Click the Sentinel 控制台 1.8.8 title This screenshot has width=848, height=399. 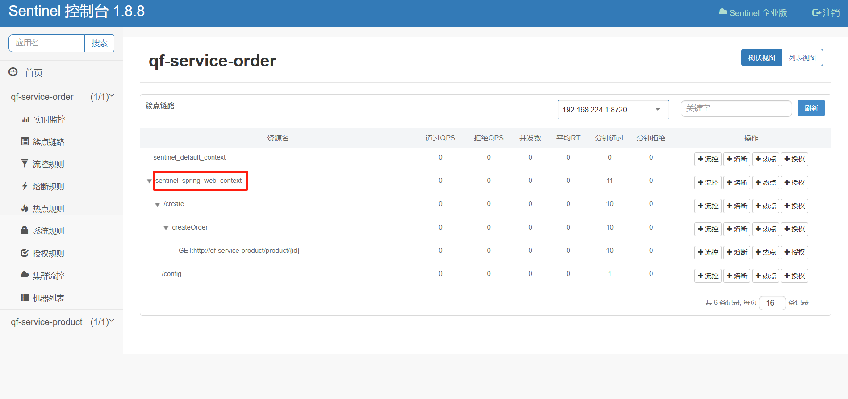click(77, 11)
